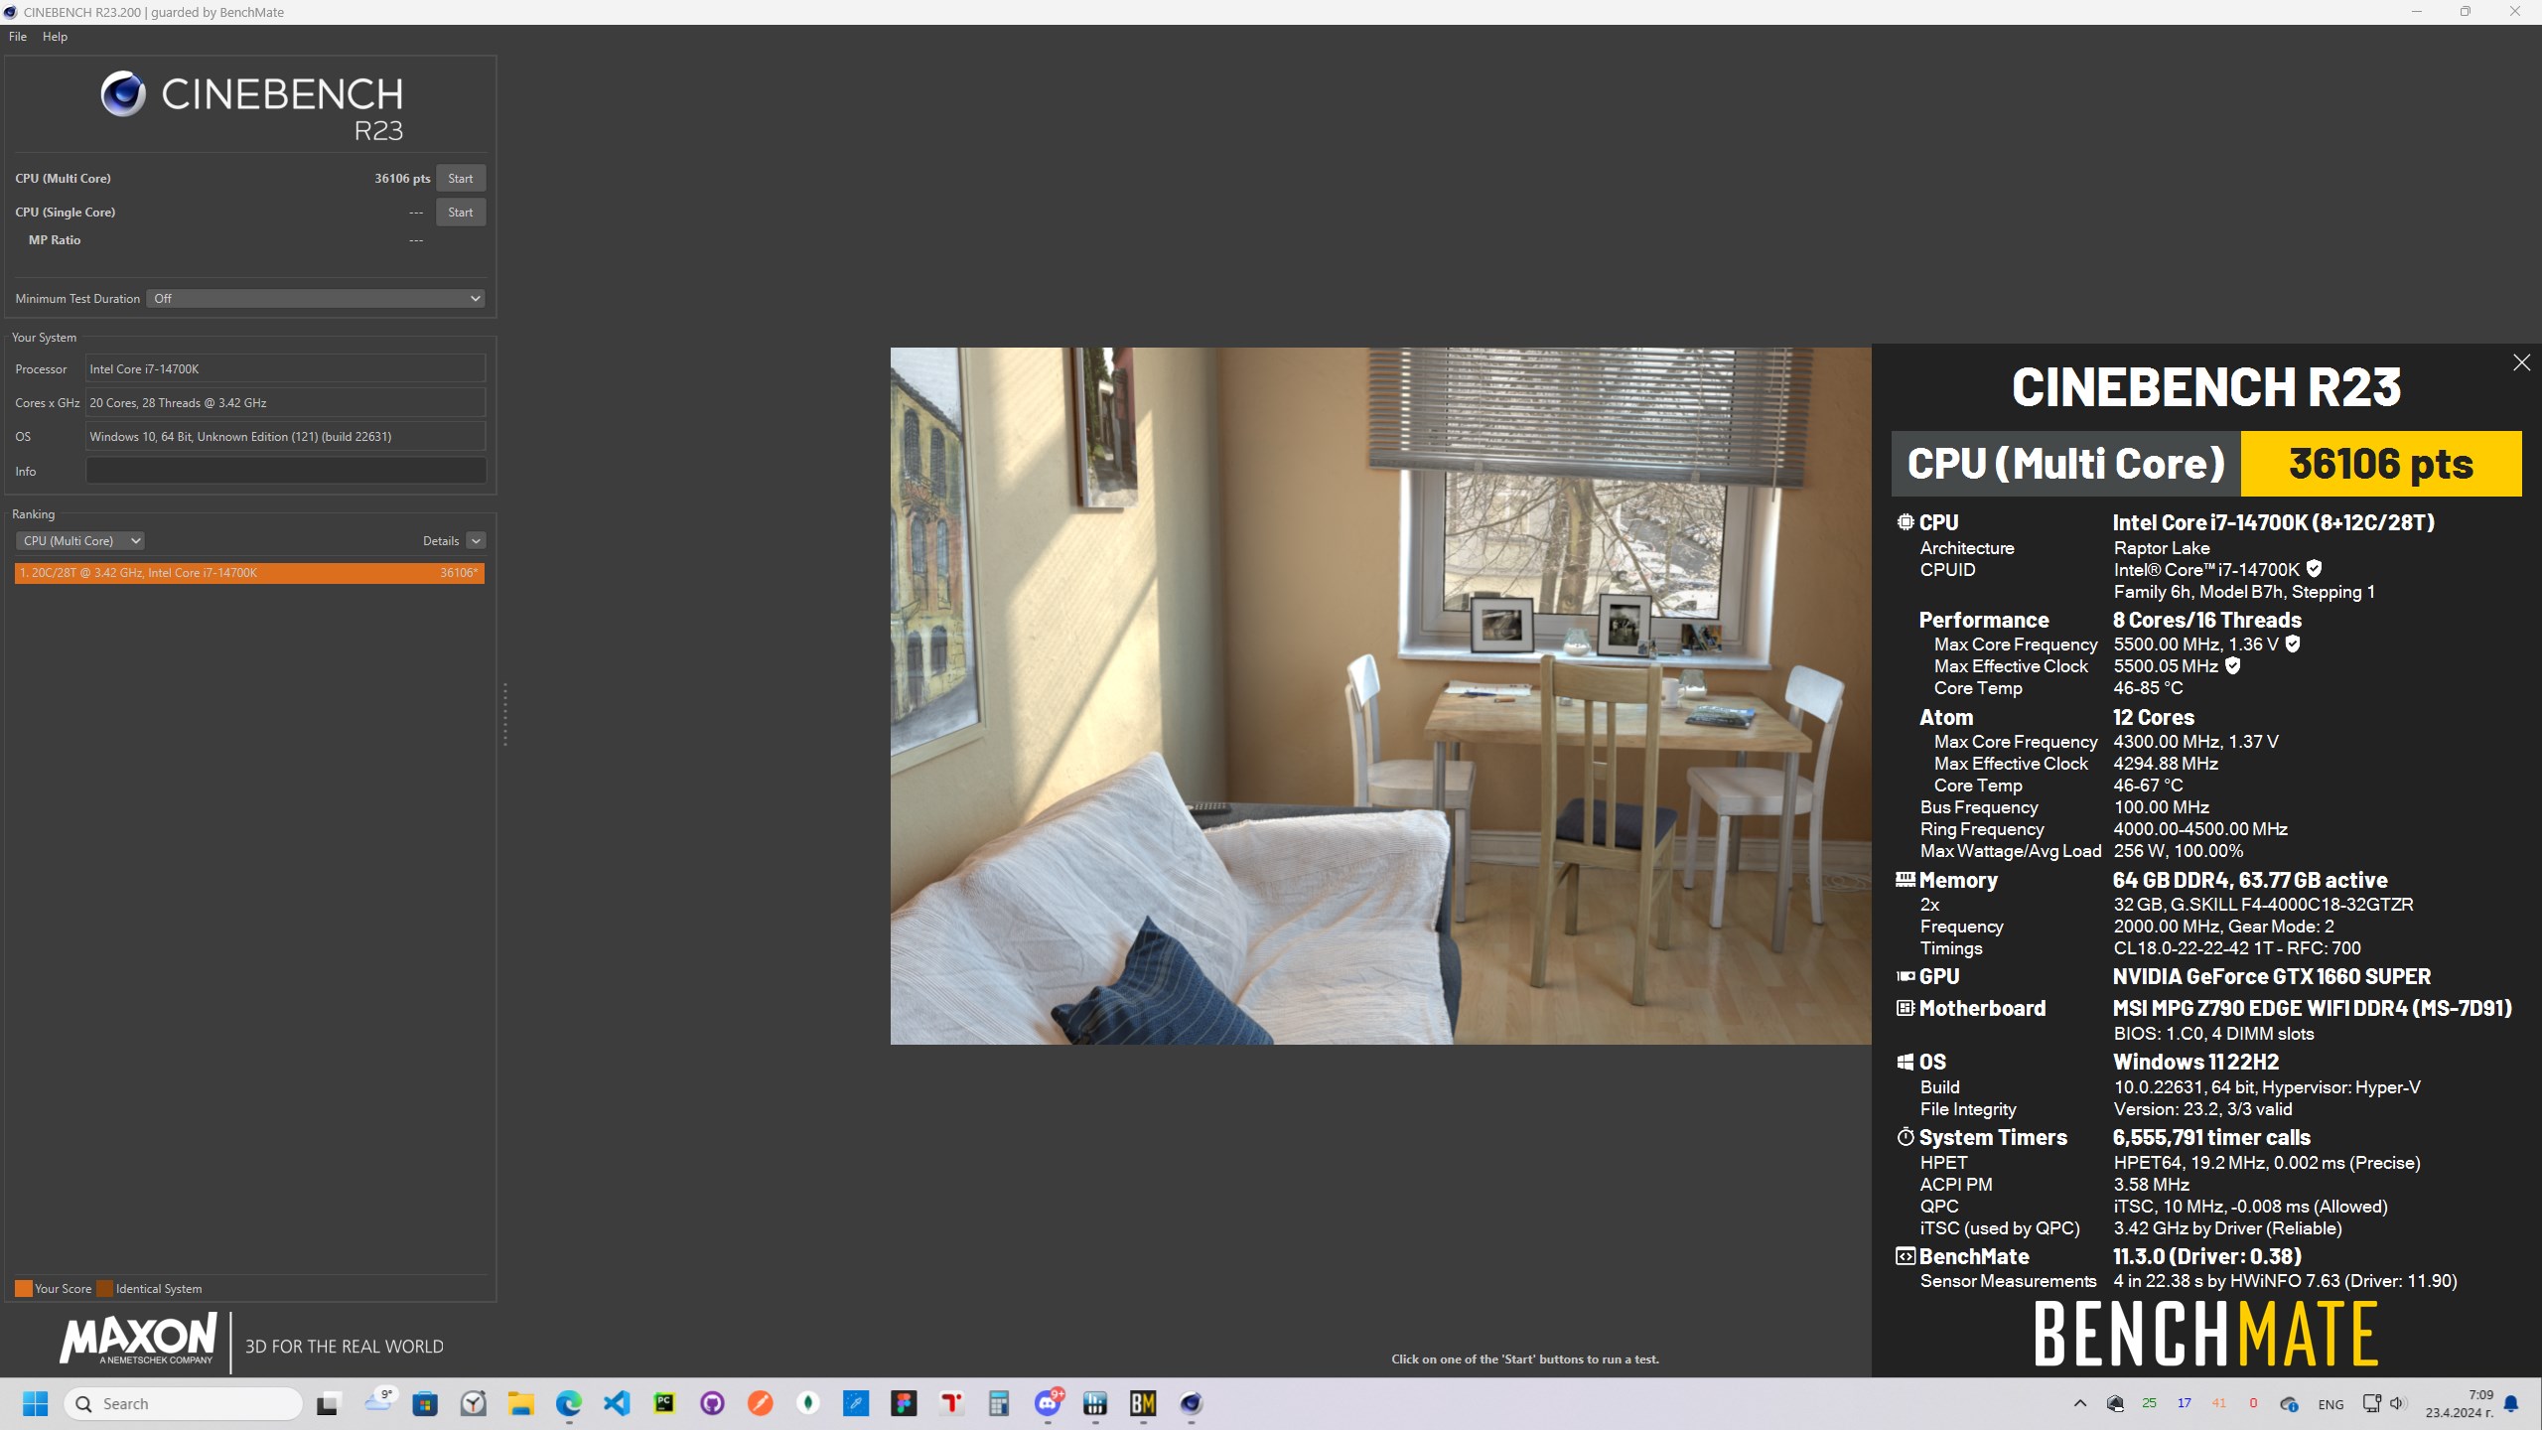Viewport: 2542px width, 1430px height.
Task: Expand the Details dropdown arrow
Action: [477, 541]
